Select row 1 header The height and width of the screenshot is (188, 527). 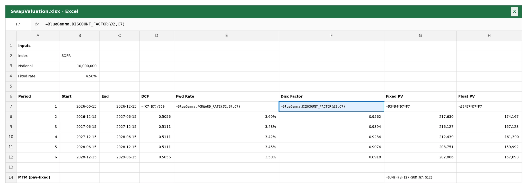pyautogui.click(x=11, y=46)
